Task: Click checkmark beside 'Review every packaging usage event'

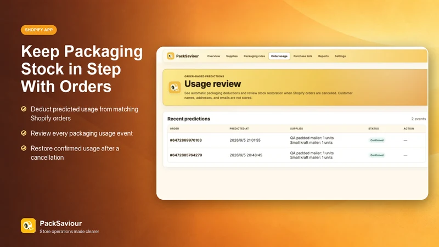Action: click(24, 133)
